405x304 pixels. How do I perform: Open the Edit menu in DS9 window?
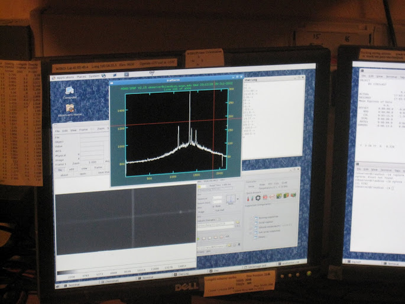click(65, 131)
